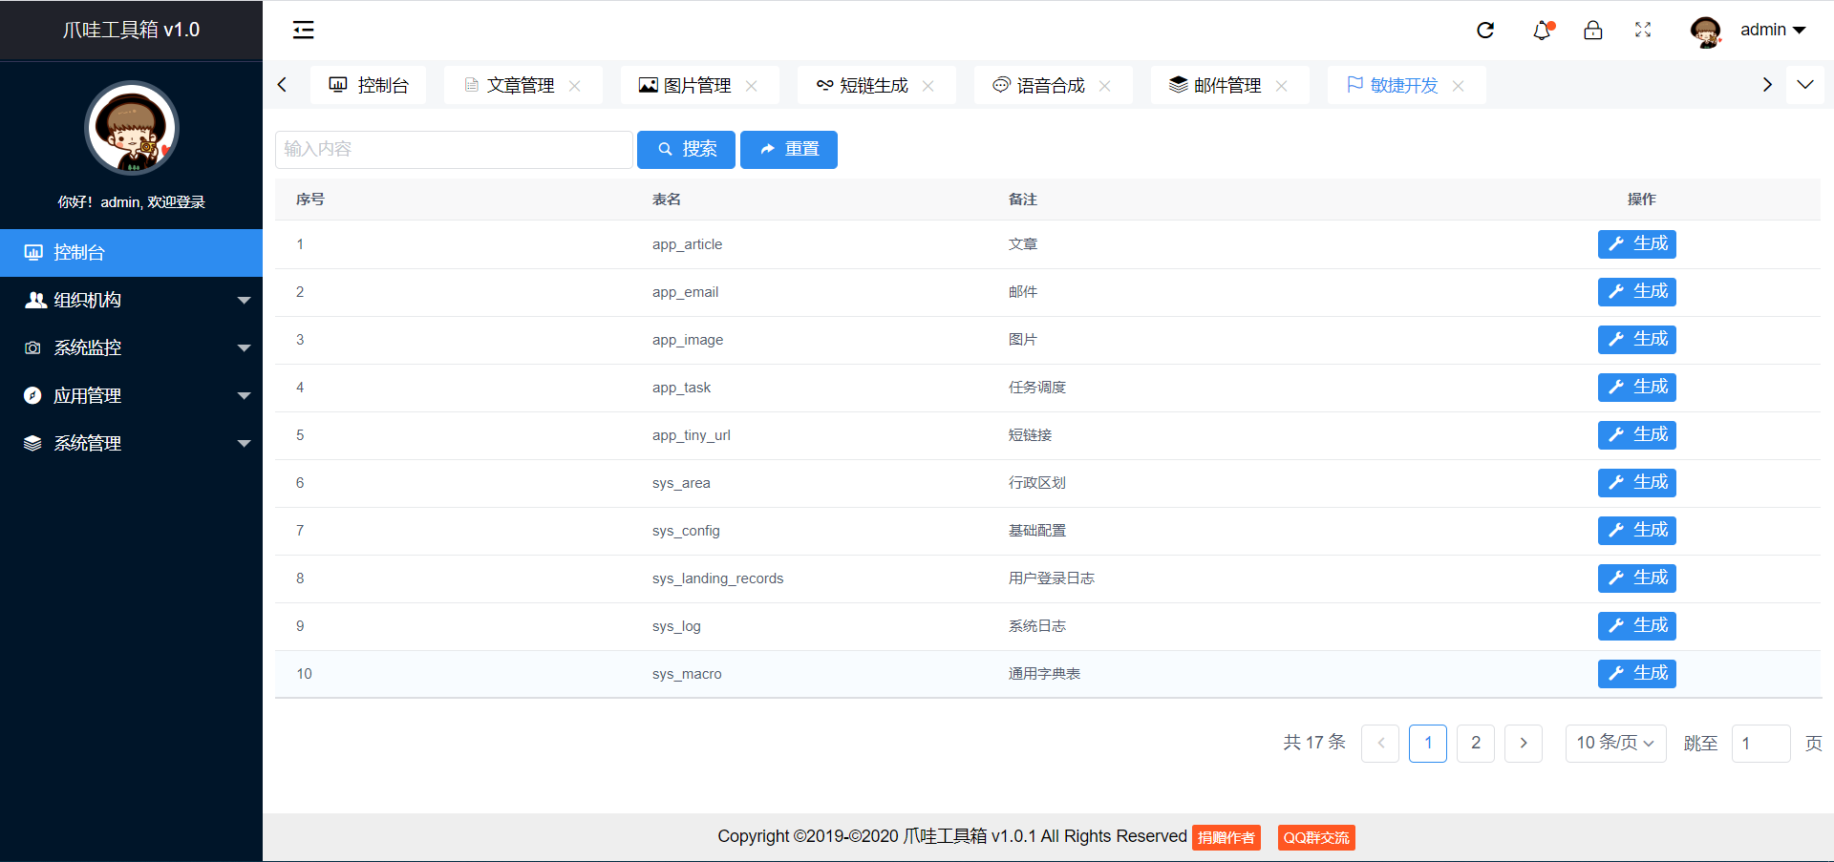Click the app_article table name cell

[687, 244]
